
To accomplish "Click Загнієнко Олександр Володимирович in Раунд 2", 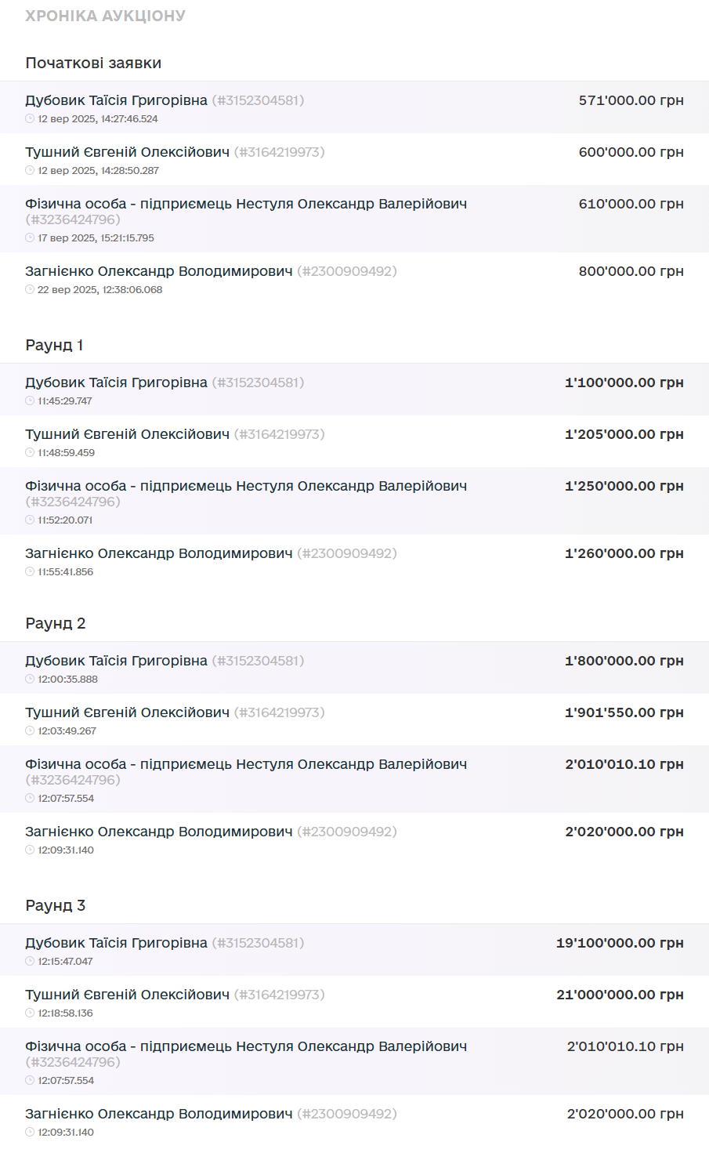I will pyautogui.click(x=158, y=832).
